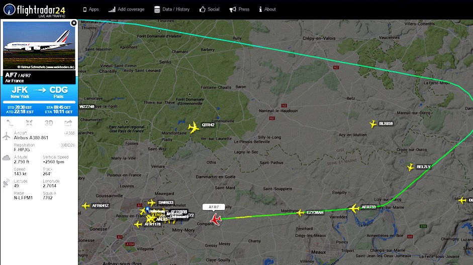Open the 3D view of the flight
Image resolution: width=473 pixels, height=265 pixels.
[49, 123]
